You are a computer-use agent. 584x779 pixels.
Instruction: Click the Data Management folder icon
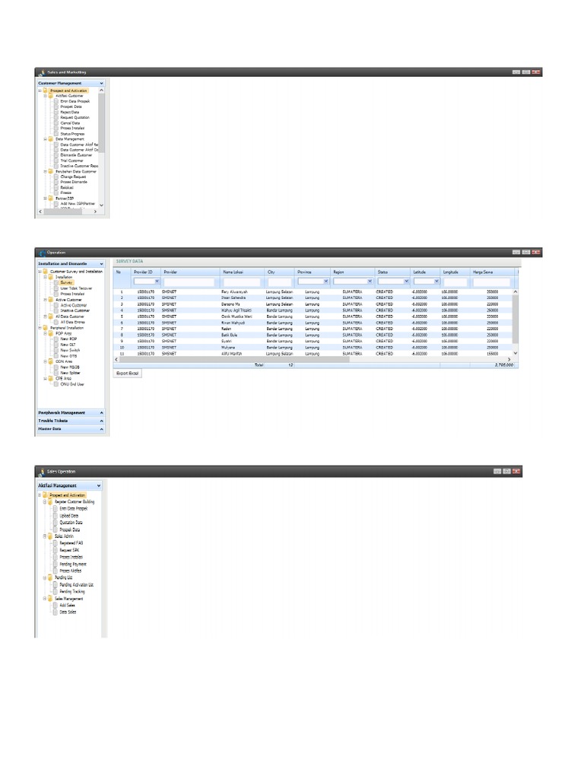[51, 139]
